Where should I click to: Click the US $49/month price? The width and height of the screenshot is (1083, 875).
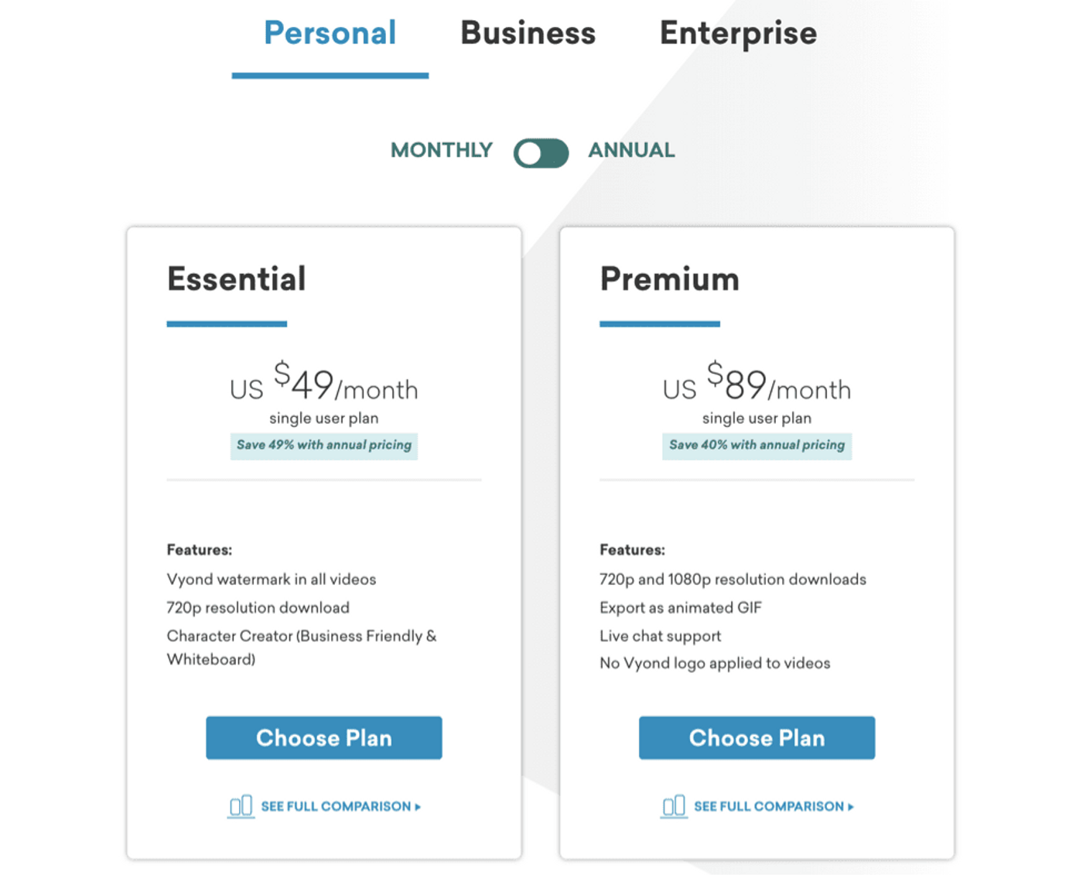point(324,385)
